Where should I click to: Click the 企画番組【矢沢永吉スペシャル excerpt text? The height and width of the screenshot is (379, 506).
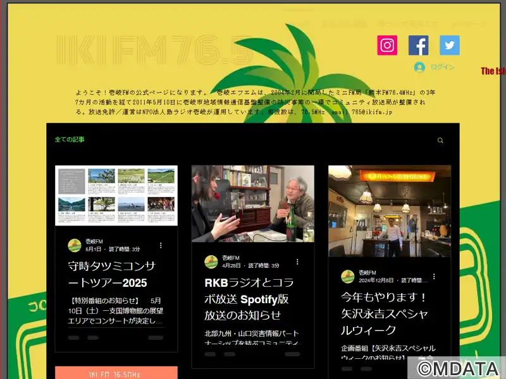(x=388, y=352)
